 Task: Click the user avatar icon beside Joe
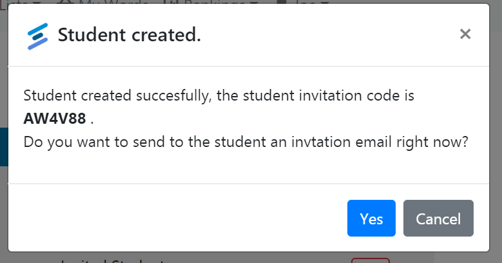point(282,2)
